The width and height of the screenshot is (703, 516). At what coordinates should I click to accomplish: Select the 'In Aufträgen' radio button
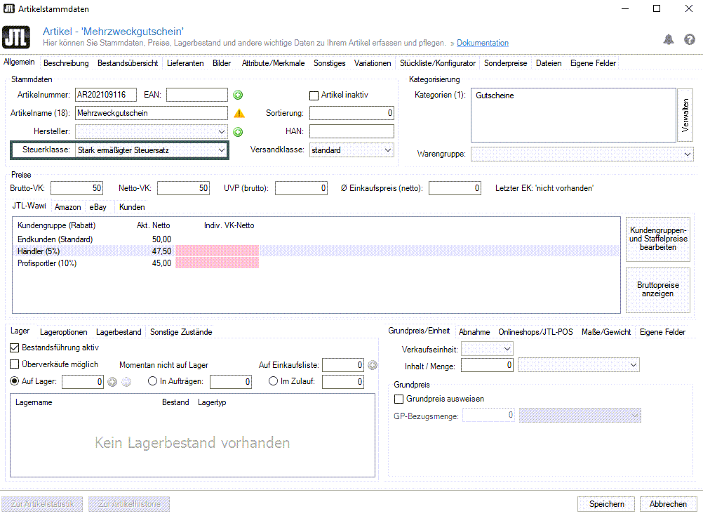[153, 381]
